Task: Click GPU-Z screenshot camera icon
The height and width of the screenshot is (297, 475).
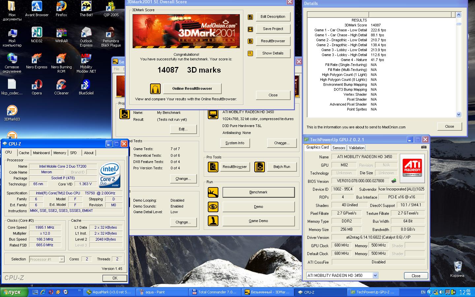Action: tap(424, 147)
